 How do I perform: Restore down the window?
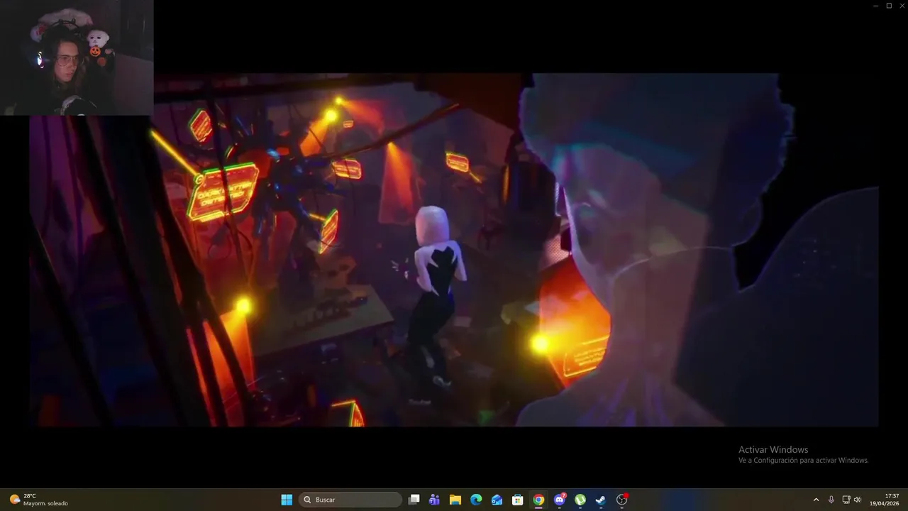(889, 6)
